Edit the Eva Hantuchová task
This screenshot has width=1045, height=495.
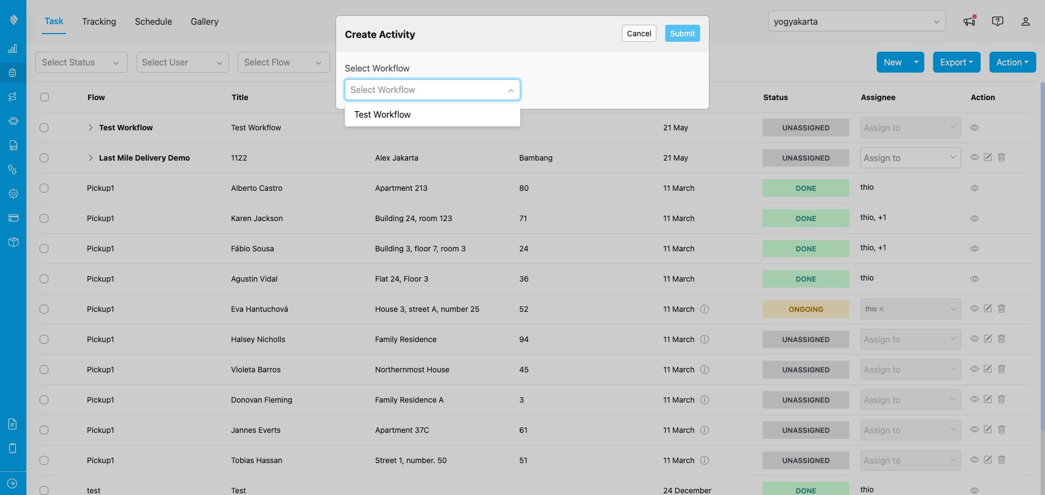click(988, 309)
